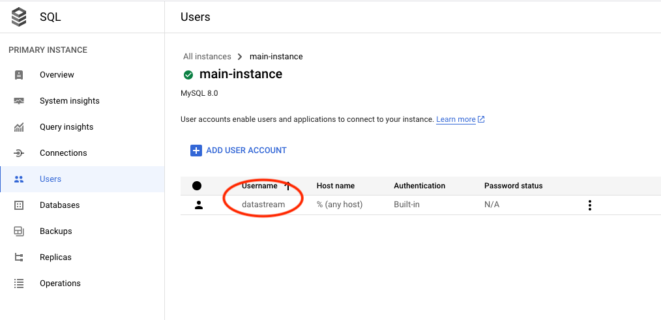661x320 pixels.
Task: Select the datastream username cell
Action: (x=263, y=205)
